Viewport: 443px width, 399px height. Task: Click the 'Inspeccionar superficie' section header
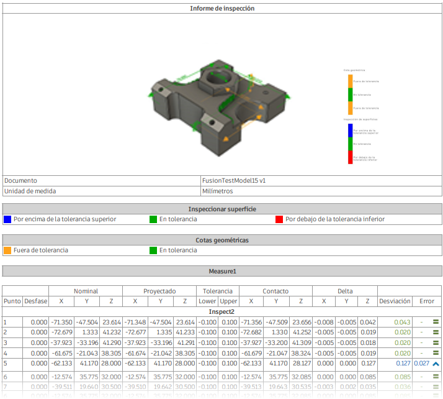(x=222, y=209)
